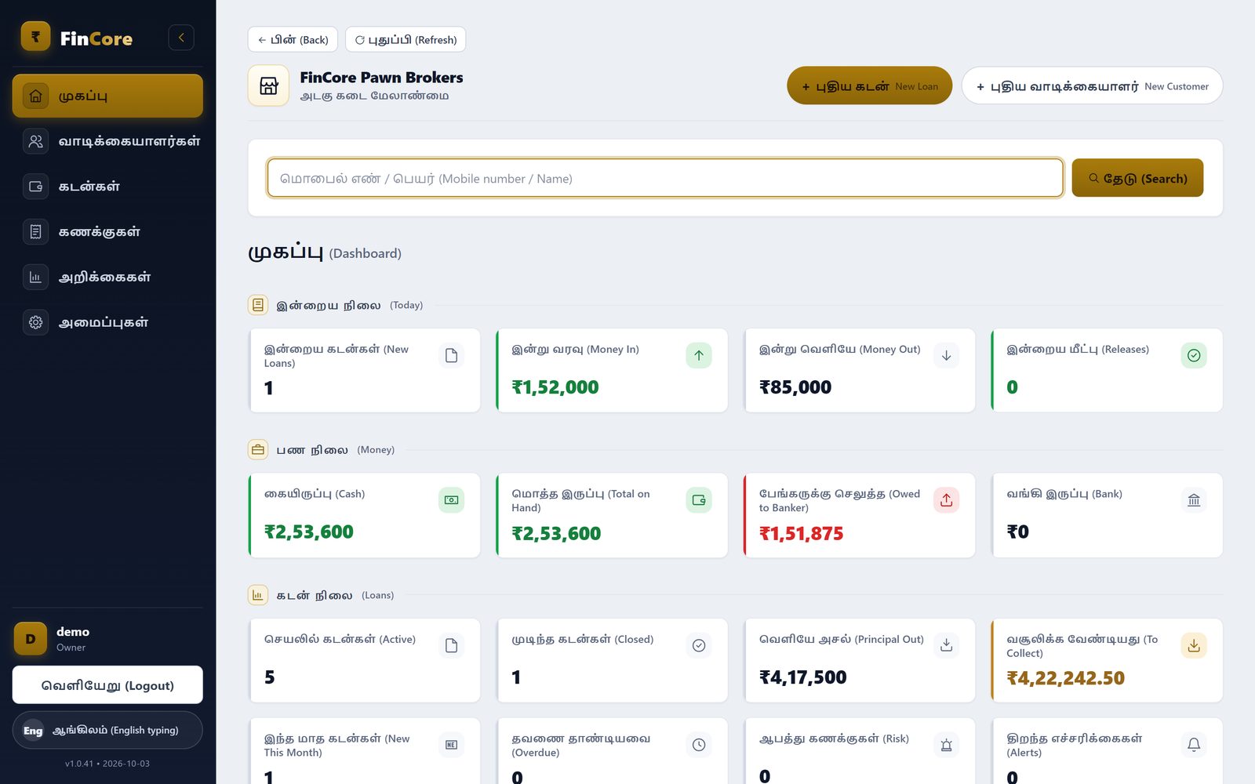Screen dimensions: 1255x784
Task: Toggle English typing language switch
Action: pos(107,730)
